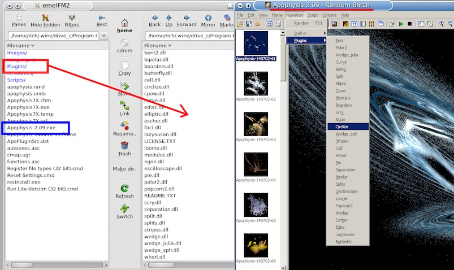Viewport: 454px width, 270px height.
Task: Open the Options menu in Apophysis
Action: click(x=329, y=15)
